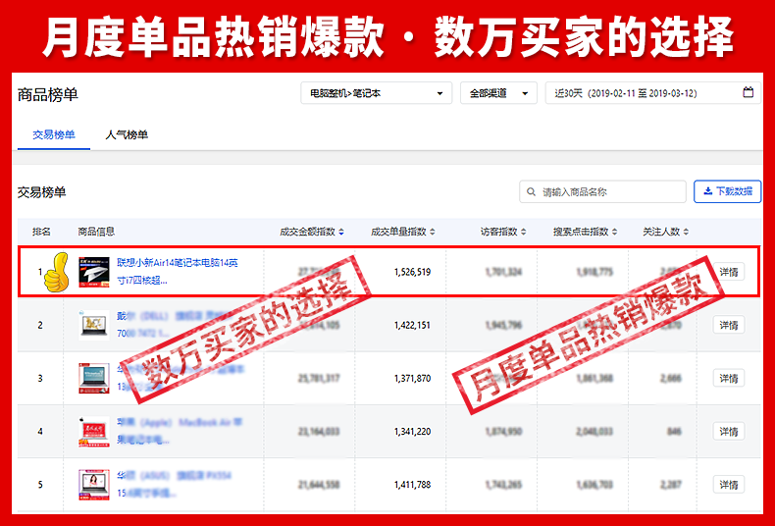Click the 请输入商品名称 search field
The height and width of the screenshot is (526, 775).
602,191
